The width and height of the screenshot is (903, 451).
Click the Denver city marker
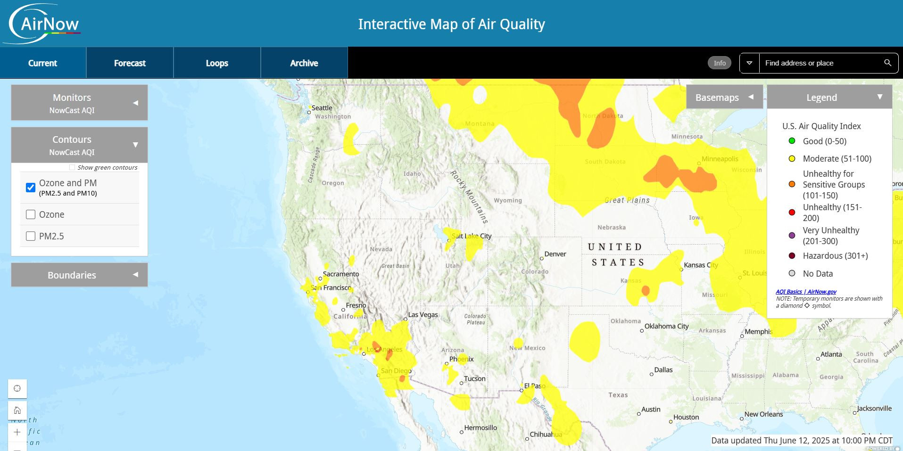click(542, 258)
